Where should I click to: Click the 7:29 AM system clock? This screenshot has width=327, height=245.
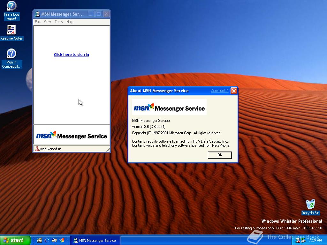[315, 240]
